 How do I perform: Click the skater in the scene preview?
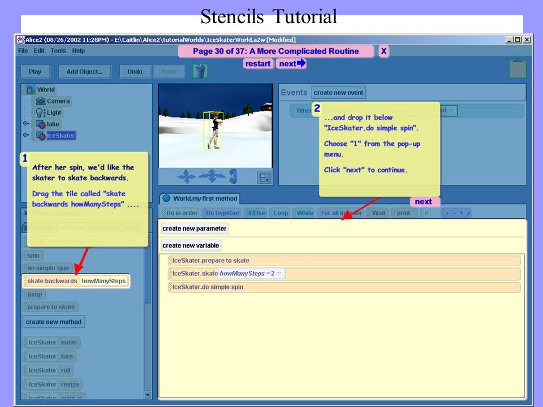(x=214, y=130)
